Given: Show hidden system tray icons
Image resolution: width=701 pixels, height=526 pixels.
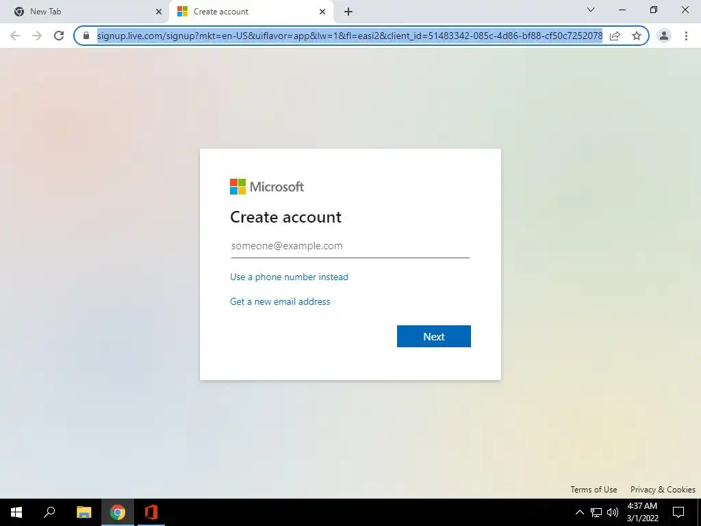Looking at the screenshot, I should [579, 512].
